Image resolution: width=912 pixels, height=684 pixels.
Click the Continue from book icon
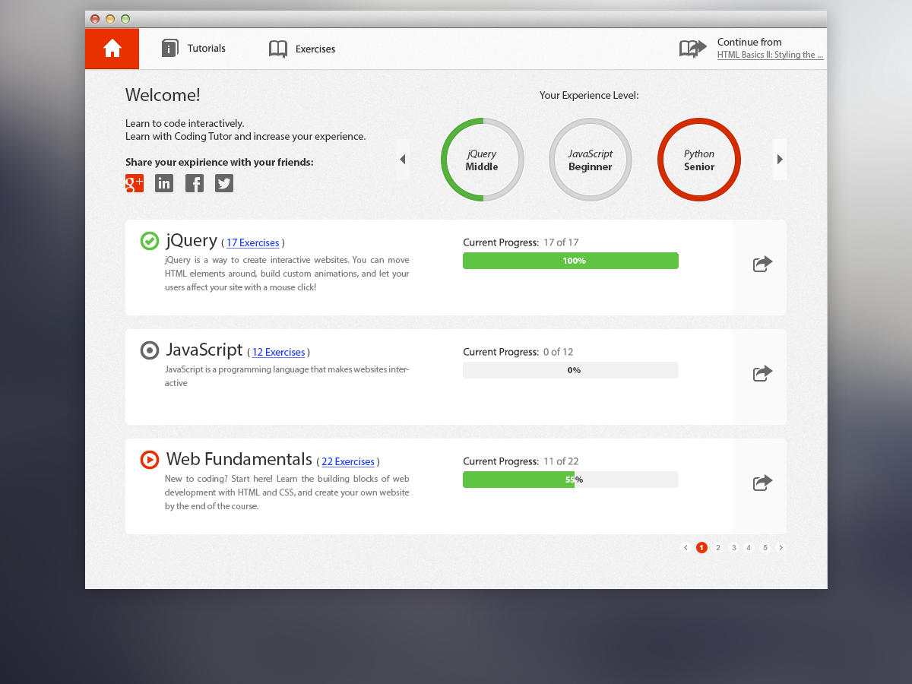pyautogui.click(x=692, y=49)
